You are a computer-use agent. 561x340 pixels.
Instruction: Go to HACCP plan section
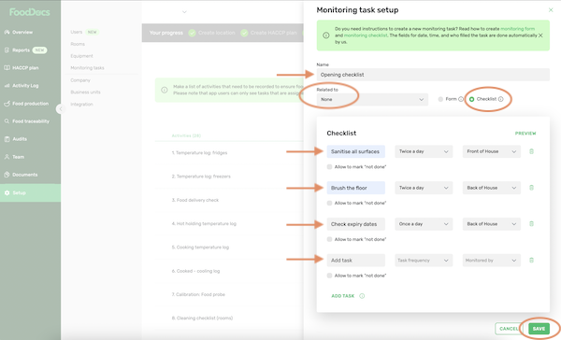tap(25, 68)
